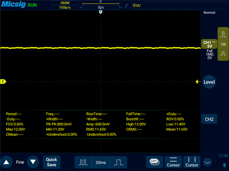Select the CRMS measurement readout
Image resolution: width=229 pixels, height=171 pixels.
coord(134,129)
